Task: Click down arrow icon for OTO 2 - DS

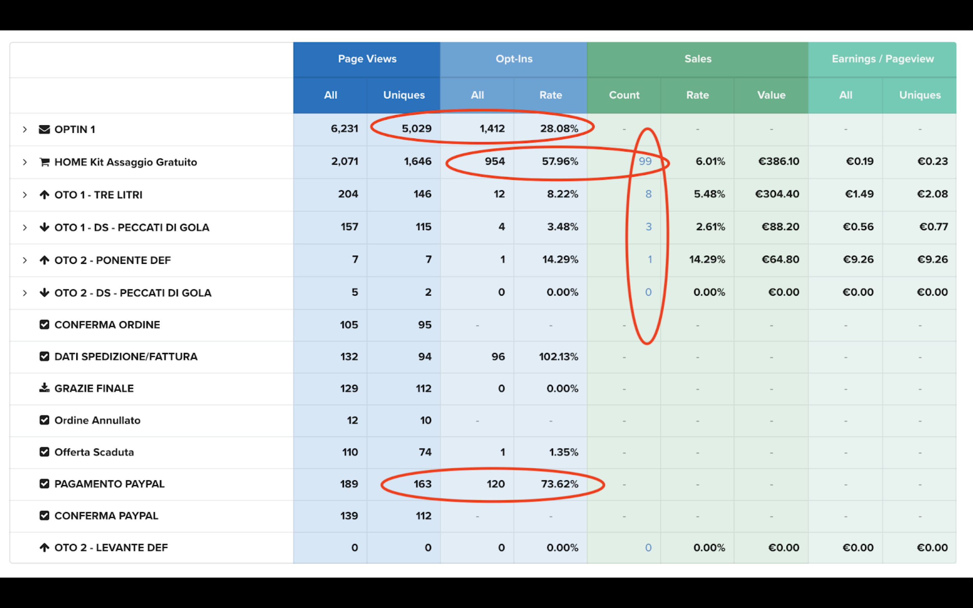Action: tap(44, 293)
